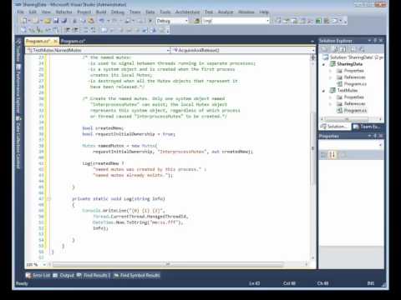
Task: Open Properties panel object selector dropdown
Action: click(x=380, y=145)
